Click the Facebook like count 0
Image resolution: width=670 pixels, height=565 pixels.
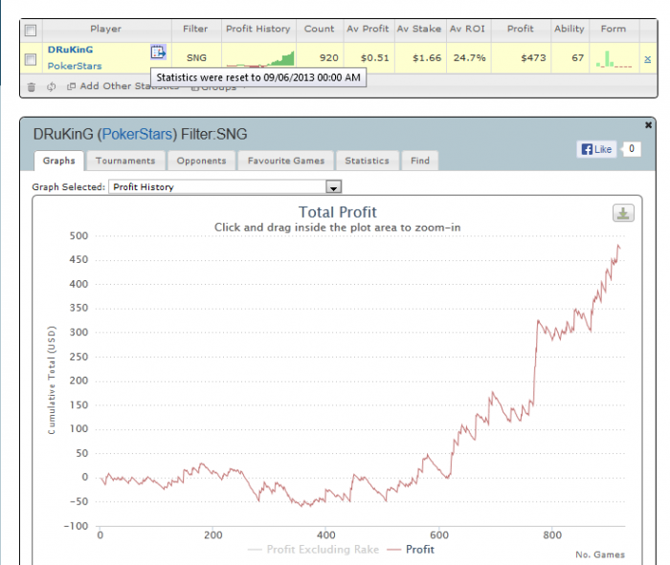[632, 149]
